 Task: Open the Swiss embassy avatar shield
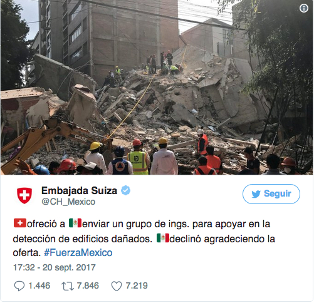24,195
